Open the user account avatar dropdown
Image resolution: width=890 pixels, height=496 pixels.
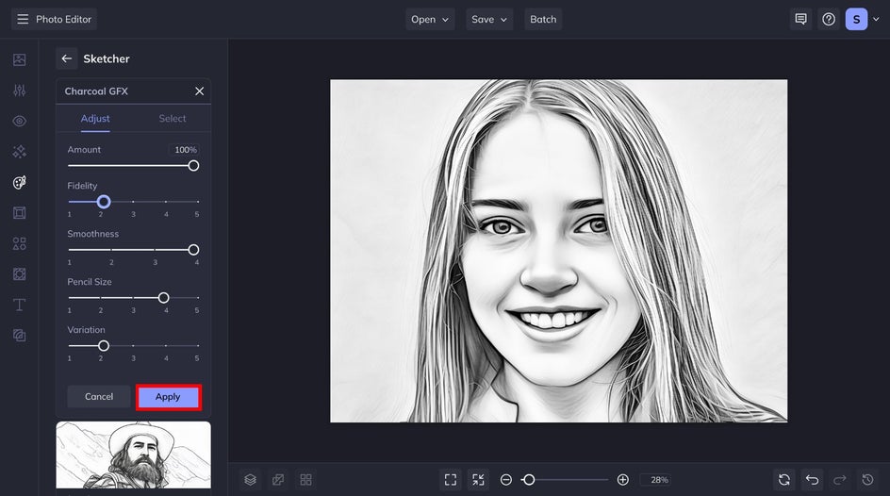click(861, 19)
